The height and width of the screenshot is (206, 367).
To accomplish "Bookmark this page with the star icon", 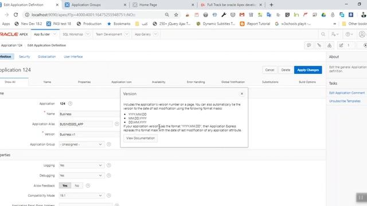I will pos(176,15).
